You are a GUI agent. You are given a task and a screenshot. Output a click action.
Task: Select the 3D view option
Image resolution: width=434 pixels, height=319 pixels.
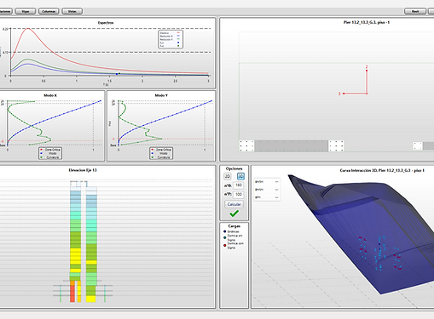pos(240,176)
